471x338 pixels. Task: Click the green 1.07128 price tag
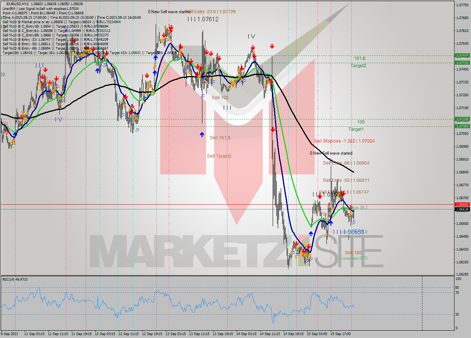(x=462, y=119)
